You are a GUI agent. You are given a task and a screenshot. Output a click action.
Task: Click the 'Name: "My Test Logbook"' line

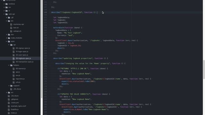[70, 33]
